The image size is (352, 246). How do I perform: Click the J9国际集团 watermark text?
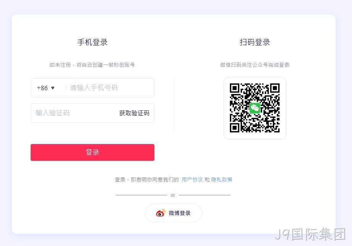click(310, 234)
